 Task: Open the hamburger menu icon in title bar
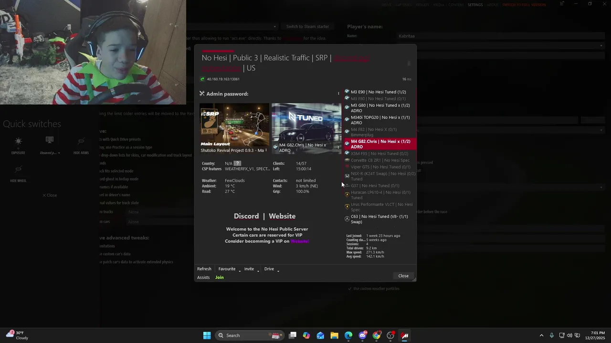click(x=562, y=4)
